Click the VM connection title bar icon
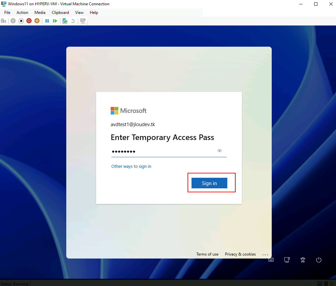 (x=4, y=4)
